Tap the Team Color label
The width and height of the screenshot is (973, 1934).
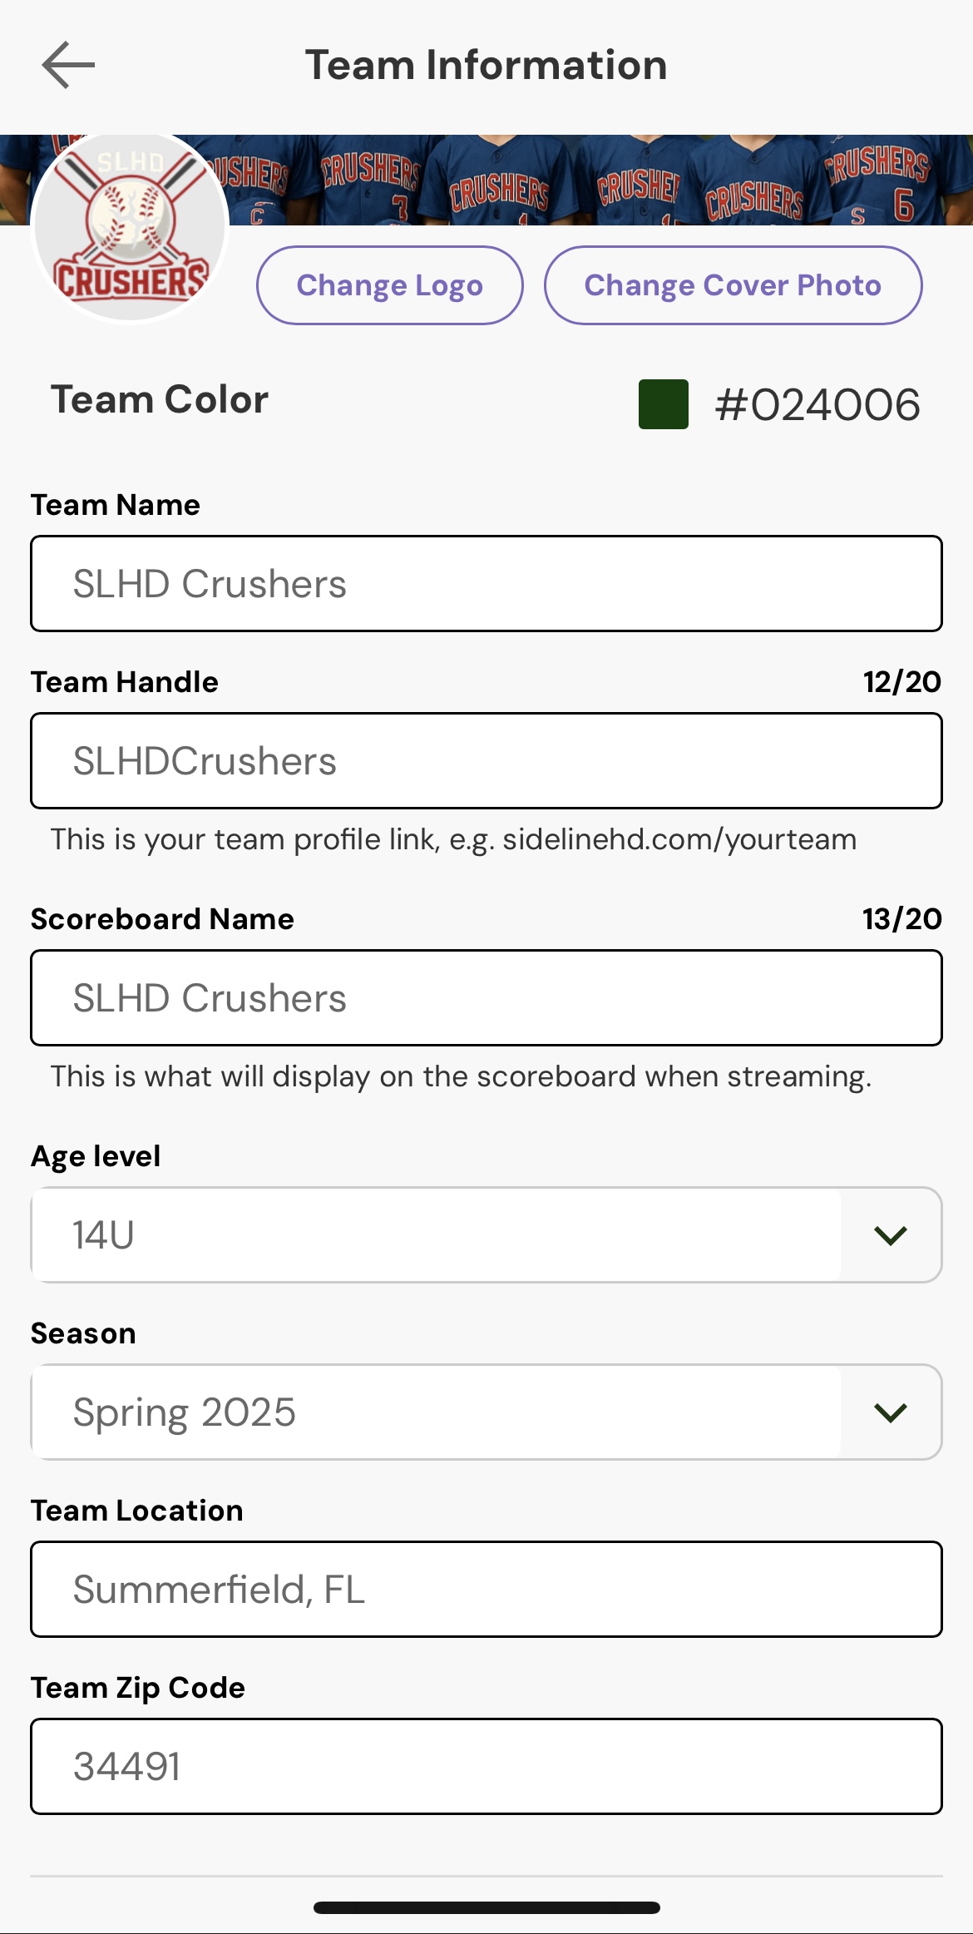160,399
